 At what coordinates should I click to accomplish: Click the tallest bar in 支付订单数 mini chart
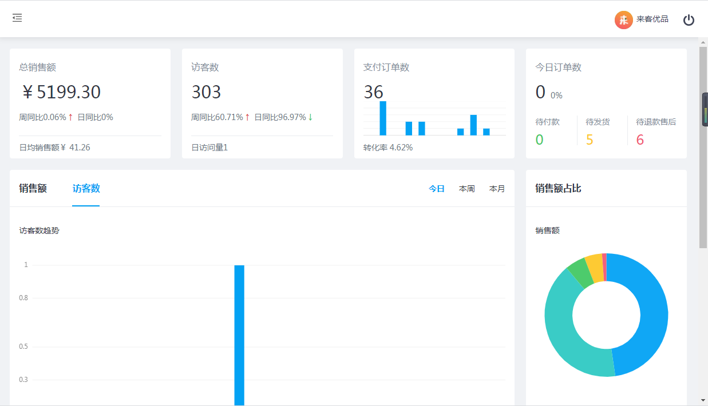pos(383,118)
